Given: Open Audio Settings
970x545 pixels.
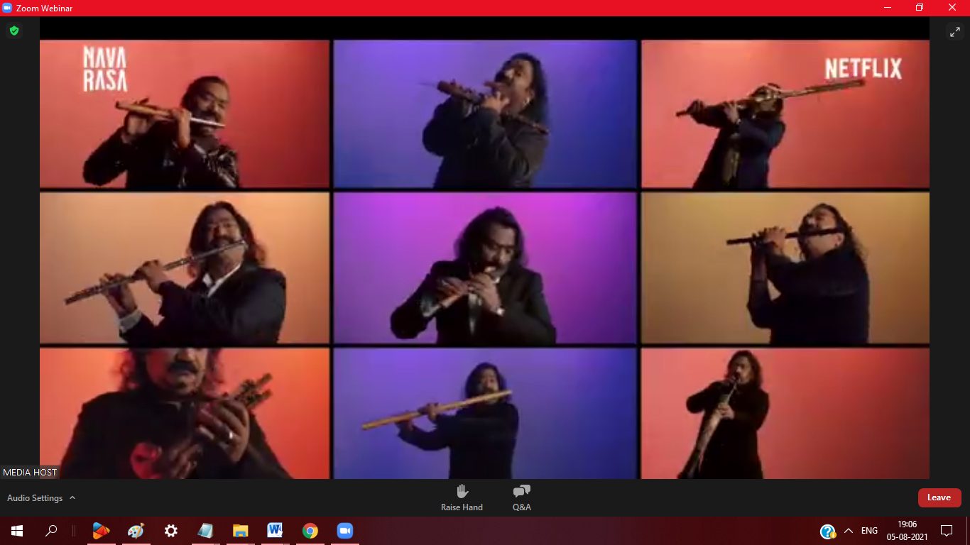Looking at the screenshot, I should pyautogui.click(x=35, y=498).
